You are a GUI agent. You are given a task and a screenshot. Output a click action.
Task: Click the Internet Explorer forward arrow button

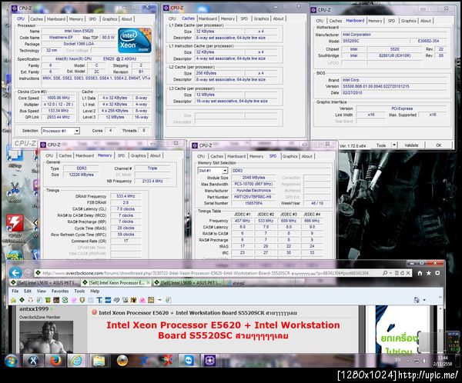click(x=28, y=273)
